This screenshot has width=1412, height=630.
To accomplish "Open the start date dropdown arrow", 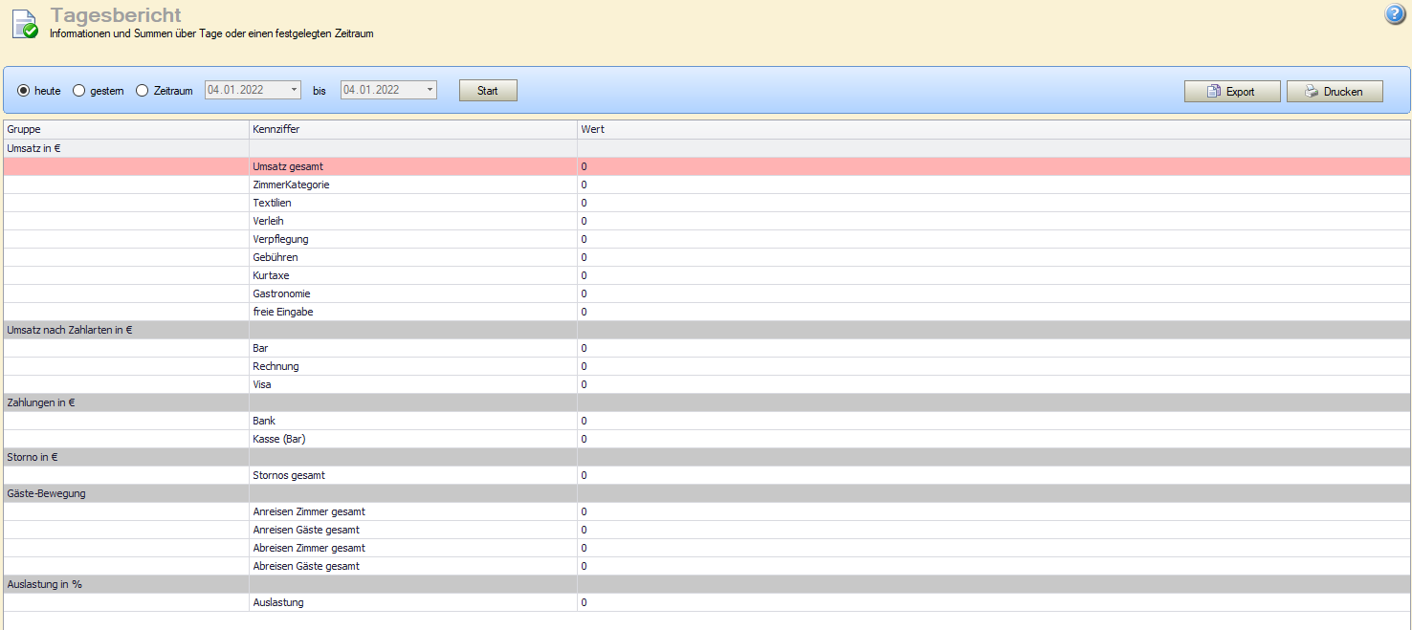I will coord(294,90).
